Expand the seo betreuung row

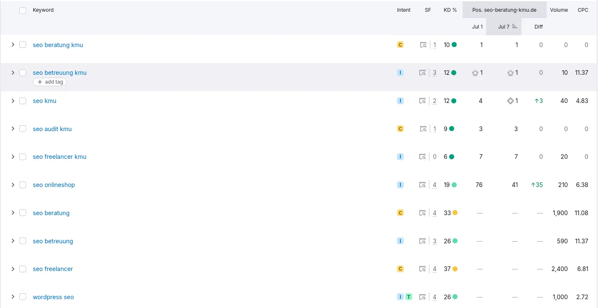click(13, 241)
